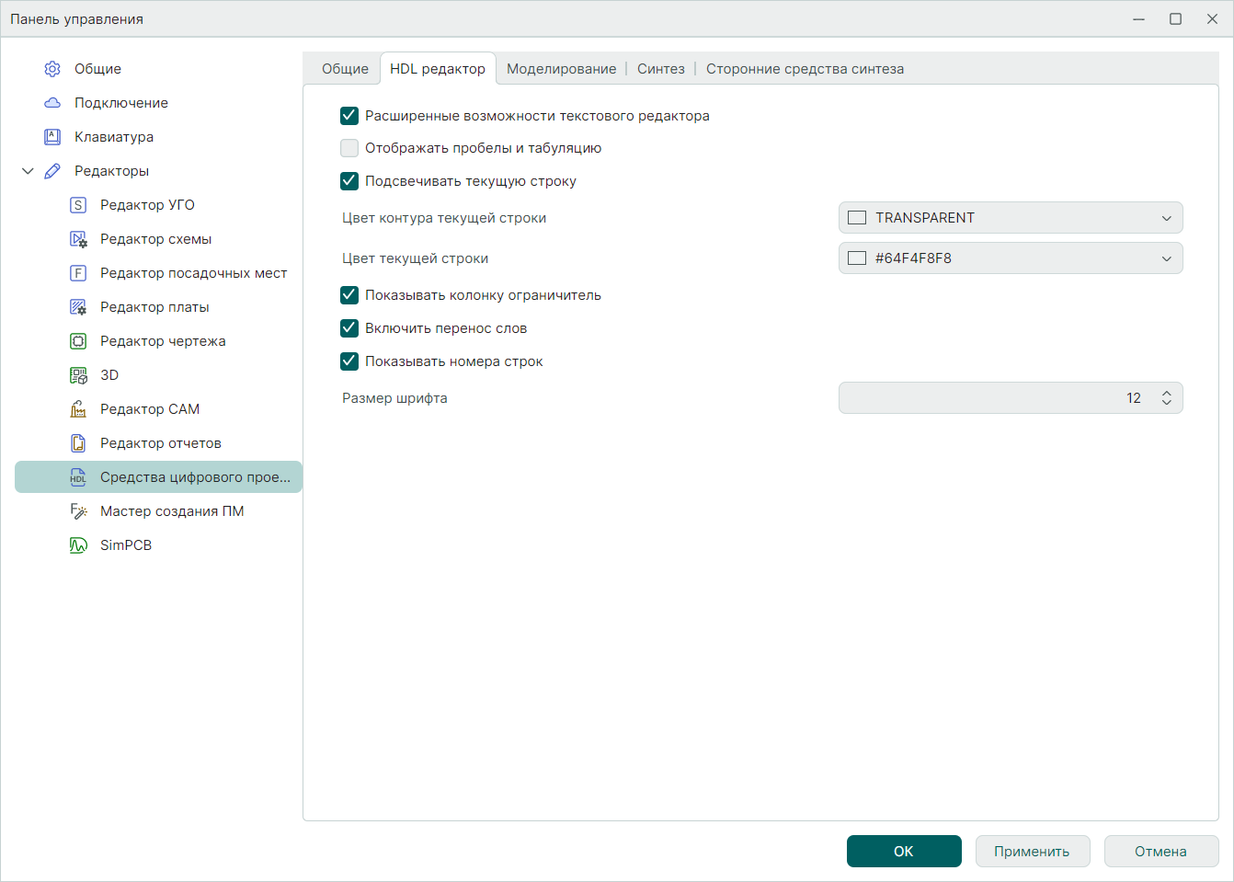The width and height of the screenshot is (1234, 882).
Task: Click the SimPCB waveform icon
Action: (x=78, y=545)
